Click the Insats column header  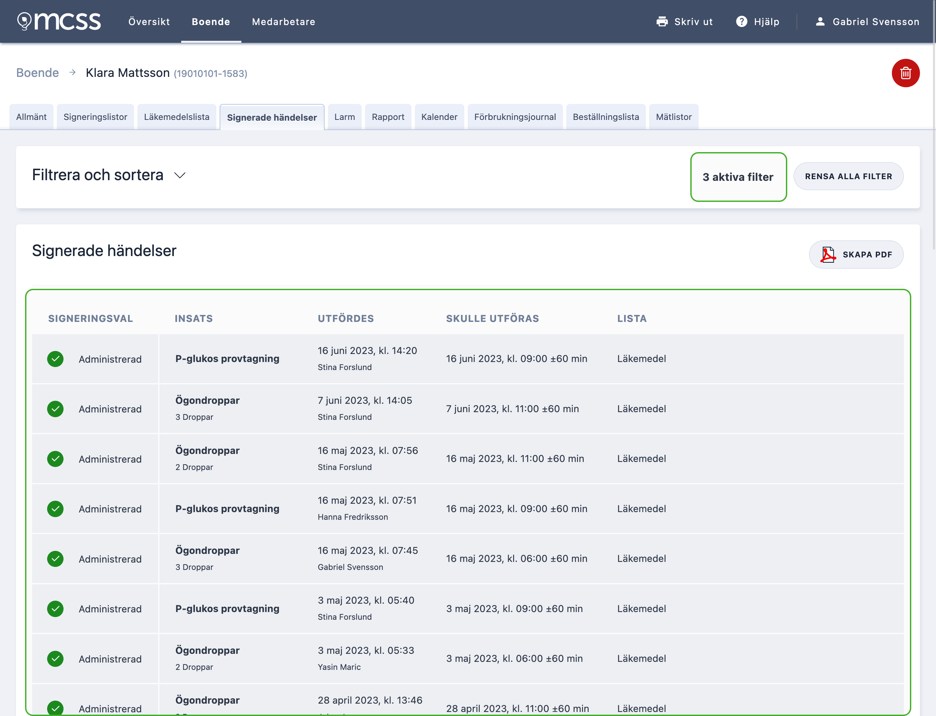(x=194, y=318)
